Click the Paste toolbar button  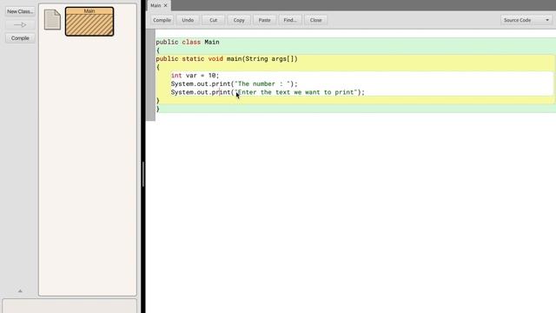264,20
